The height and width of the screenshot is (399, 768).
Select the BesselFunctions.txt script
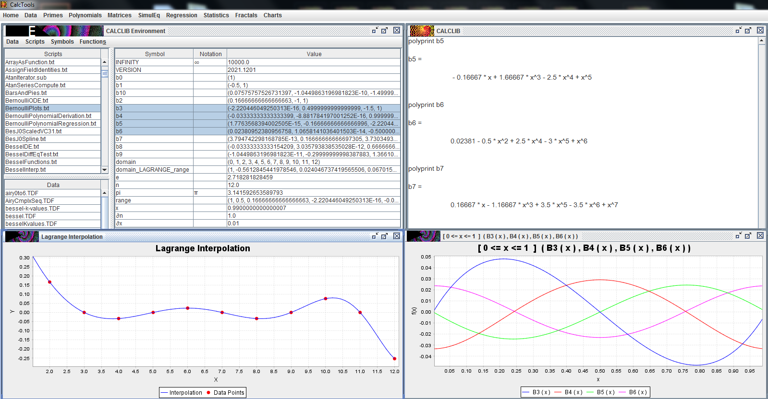click(x=53, y=162)
